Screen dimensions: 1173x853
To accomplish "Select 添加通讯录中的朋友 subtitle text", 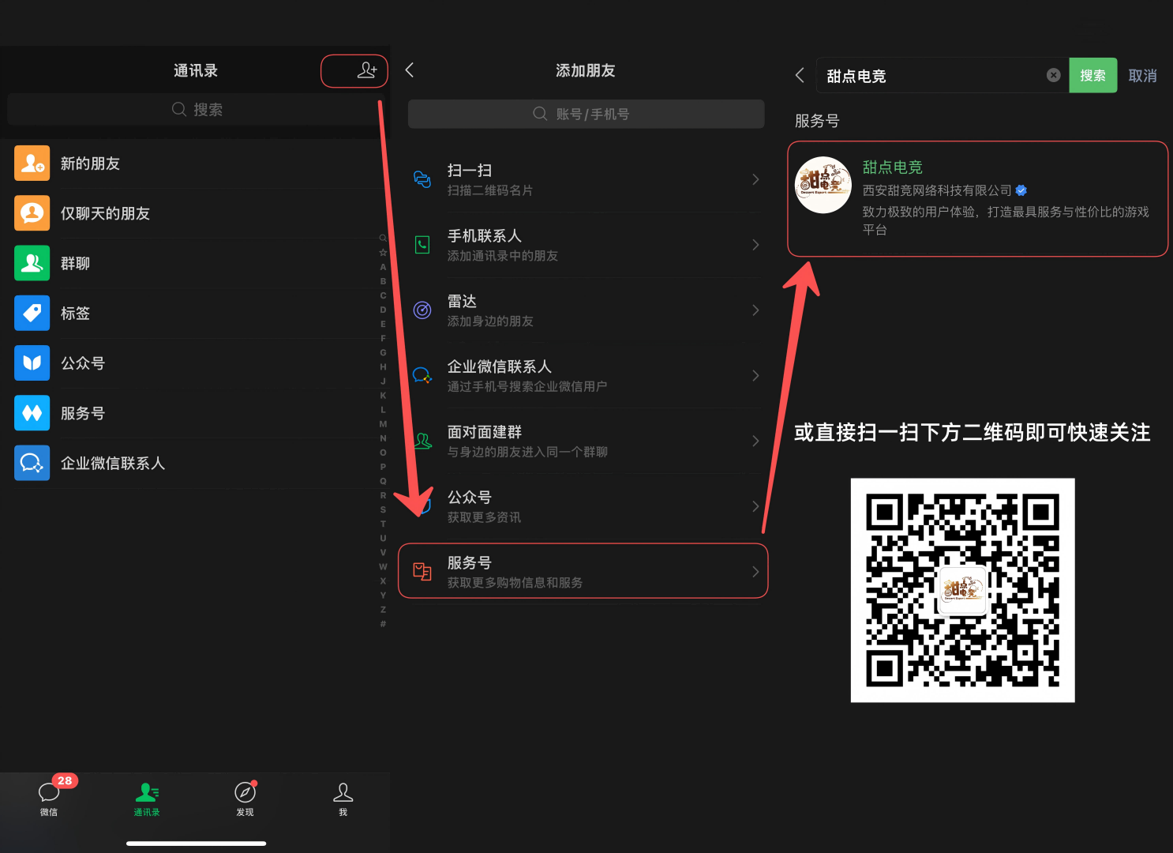I will click(x=503, y=256).
